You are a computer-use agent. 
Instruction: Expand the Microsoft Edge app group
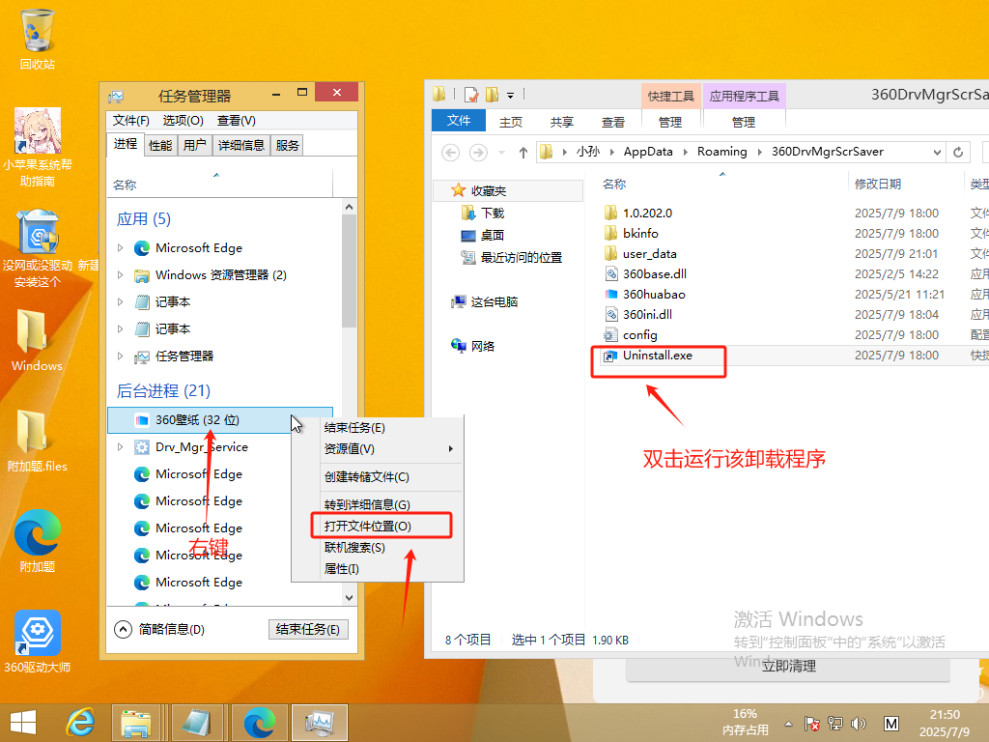[x=120, y=248]
